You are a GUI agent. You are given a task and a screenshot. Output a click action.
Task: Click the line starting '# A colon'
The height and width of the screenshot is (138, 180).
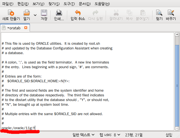(55, 62)
